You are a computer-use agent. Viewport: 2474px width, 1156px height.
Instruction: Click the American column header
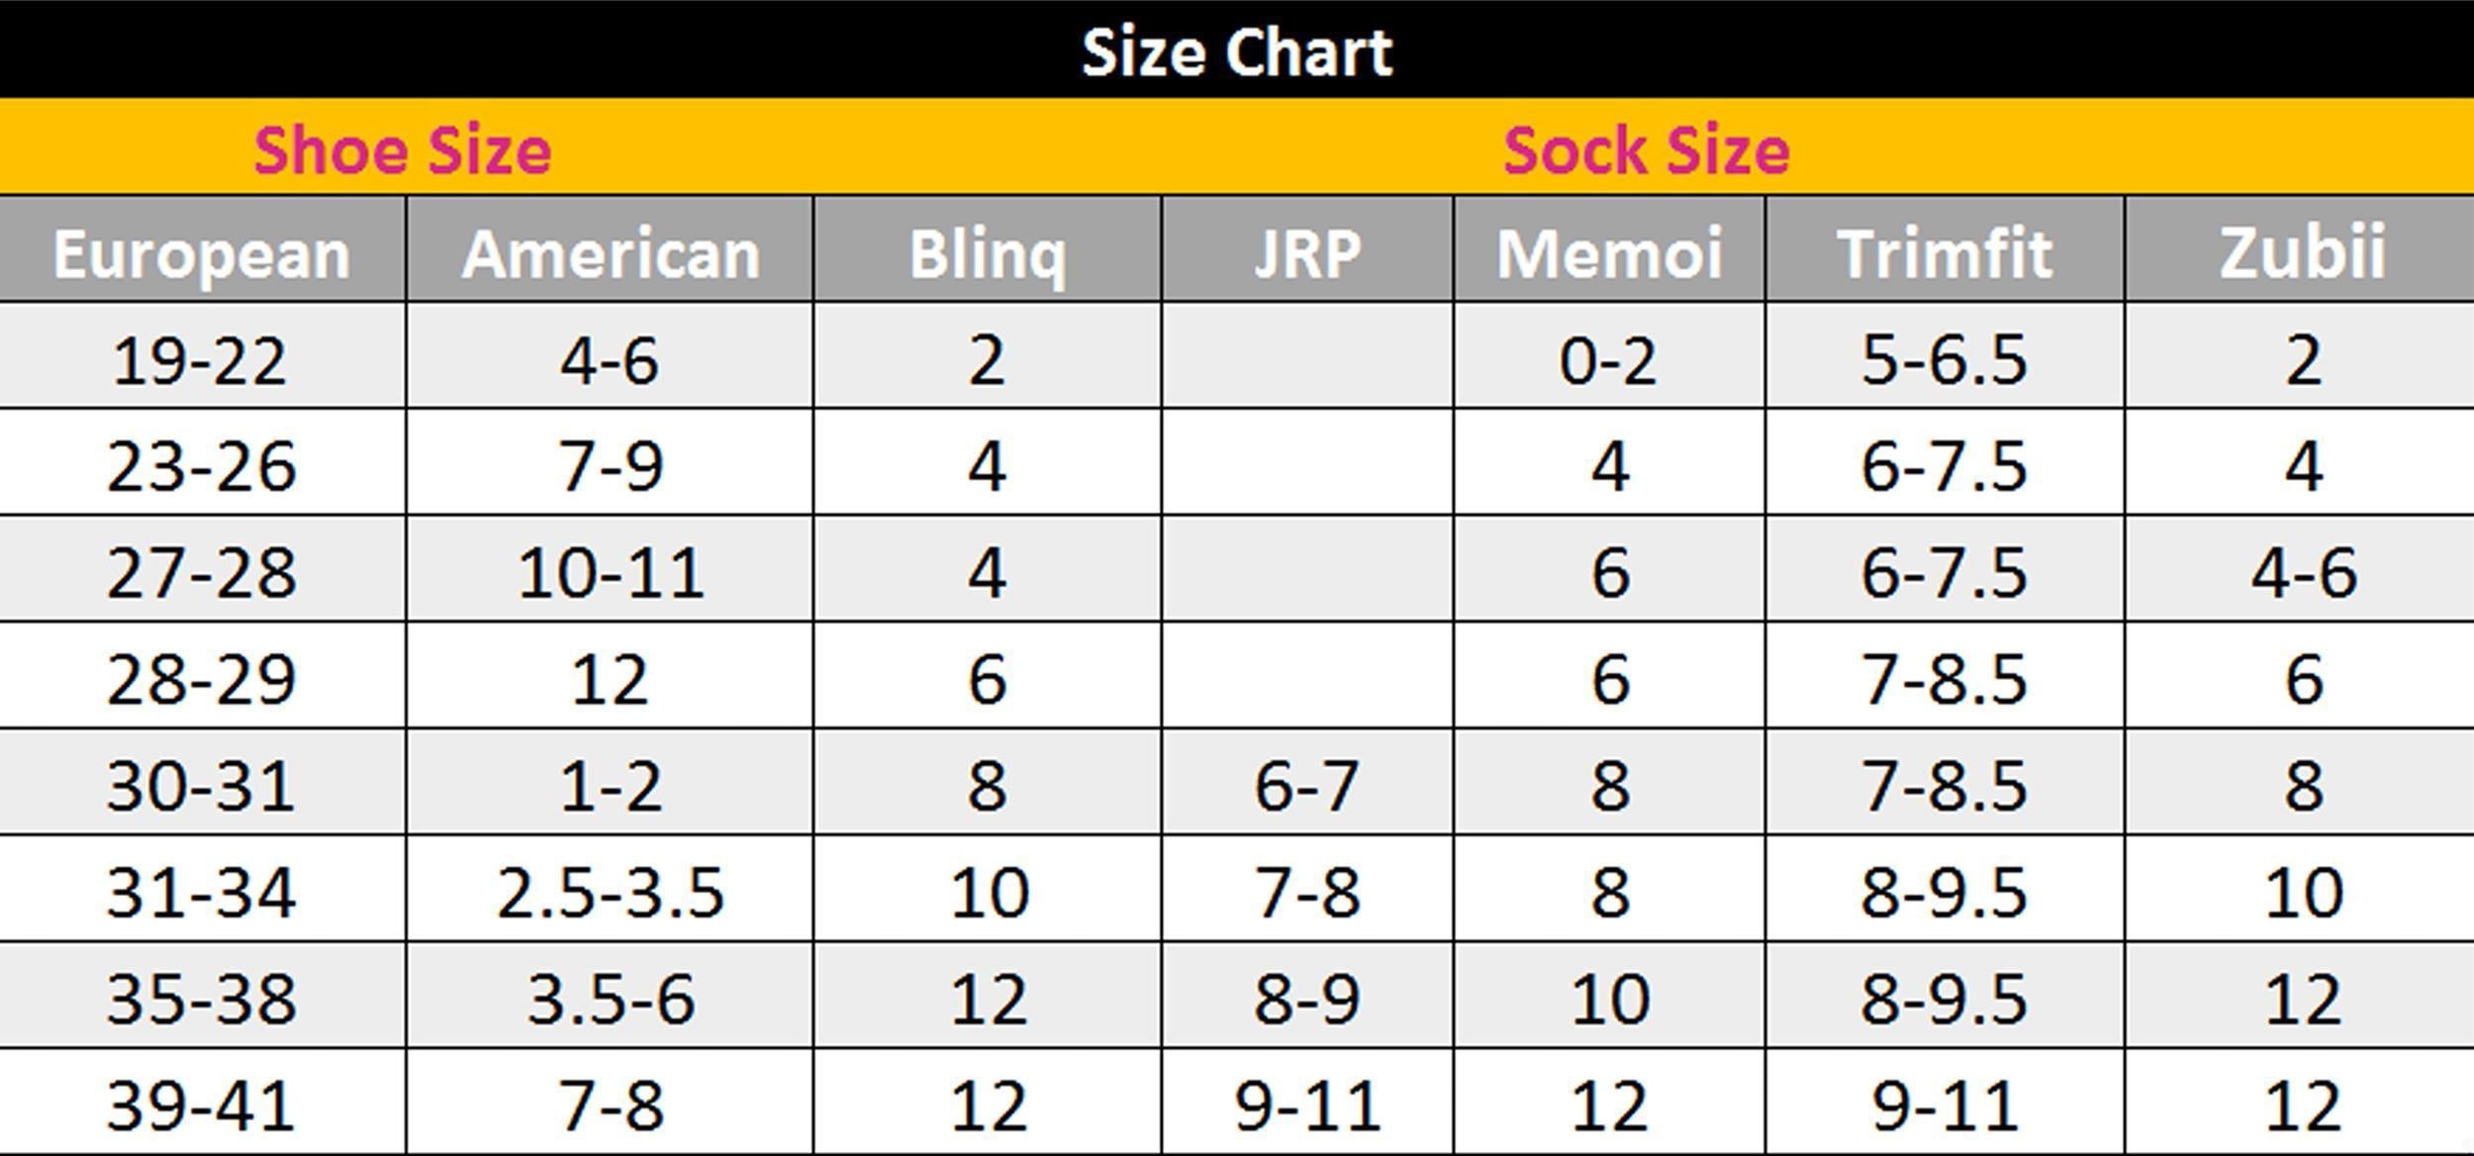611,253
